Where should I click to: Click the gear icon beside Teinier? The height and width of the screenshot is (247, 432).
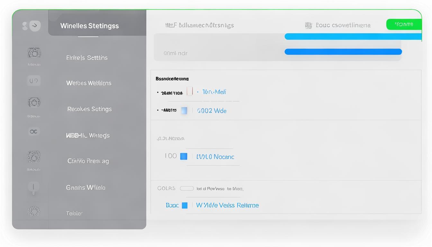pos(34,211)
